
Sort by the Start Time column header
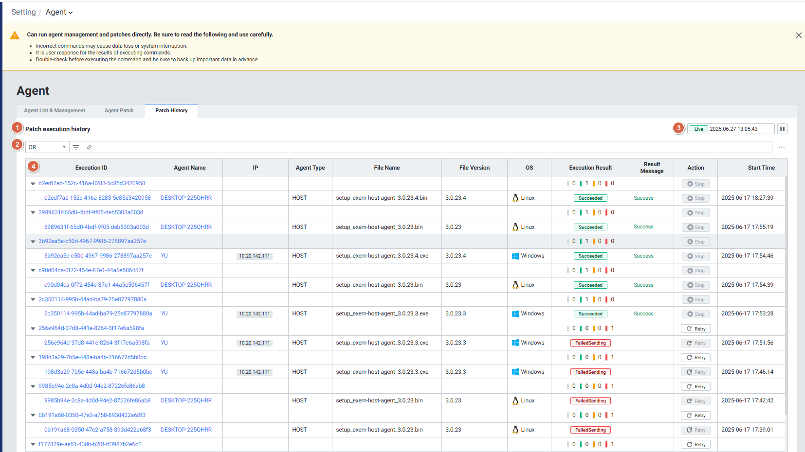pyautogui.click(x=761, y=168)
